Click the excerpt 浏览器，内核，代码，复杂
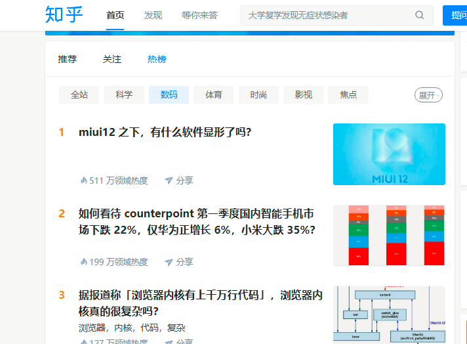The image size is (467, 344). tap(132, 328)
